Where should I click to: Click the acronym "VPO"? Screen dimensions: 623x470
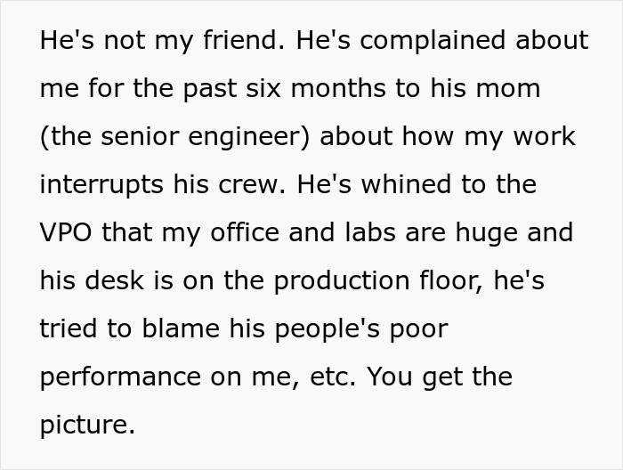click(x=68, y=233)
